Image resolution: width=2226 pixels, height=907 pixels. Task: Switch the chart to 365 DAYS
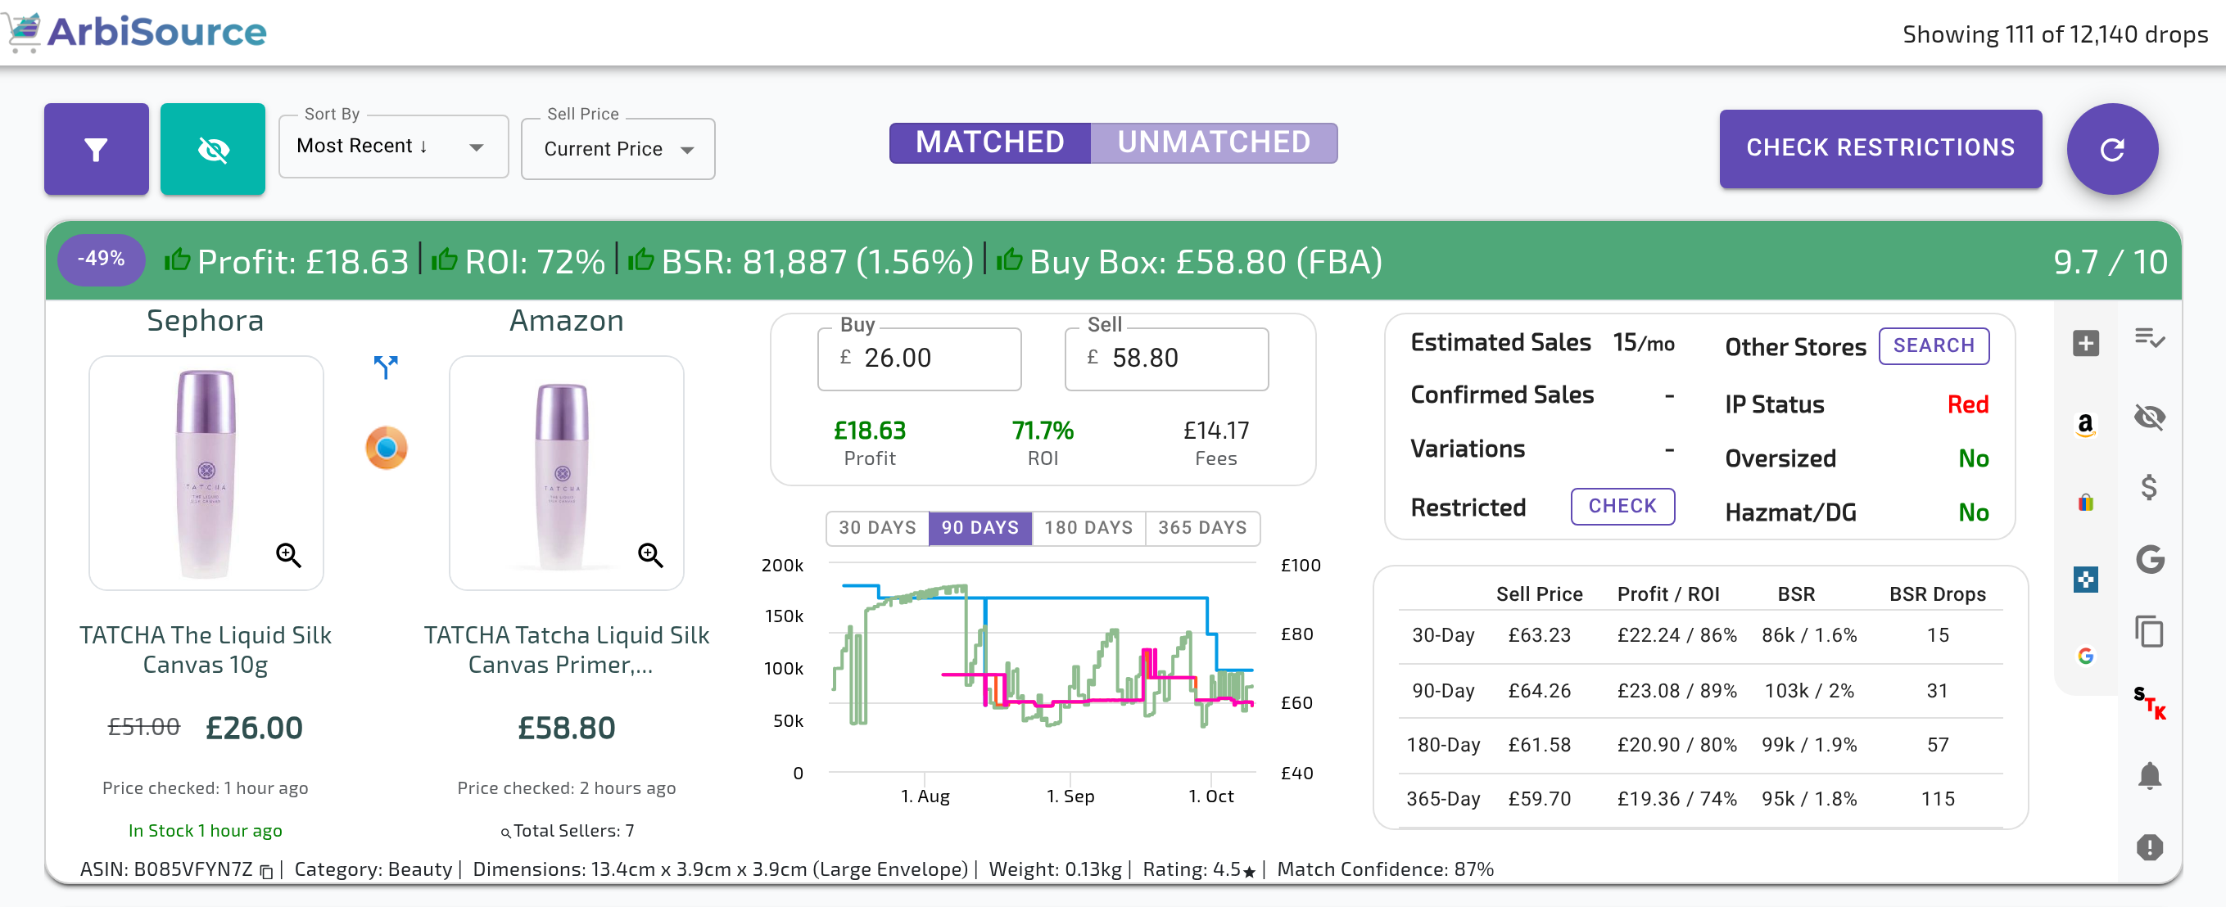pyautogui.click(x=1202, y=528)
